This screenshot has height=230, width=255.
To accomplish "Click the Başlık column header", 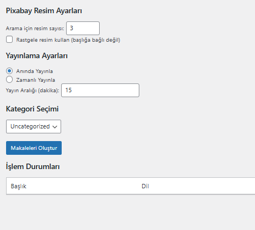I will pos(19,186).
